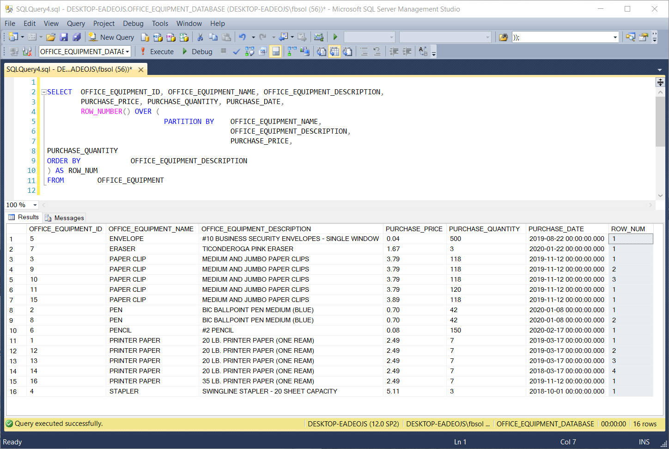Screen dimensions: 669x449
Task: Click the Undo arrow icon
Action: (x=242, y=37)
